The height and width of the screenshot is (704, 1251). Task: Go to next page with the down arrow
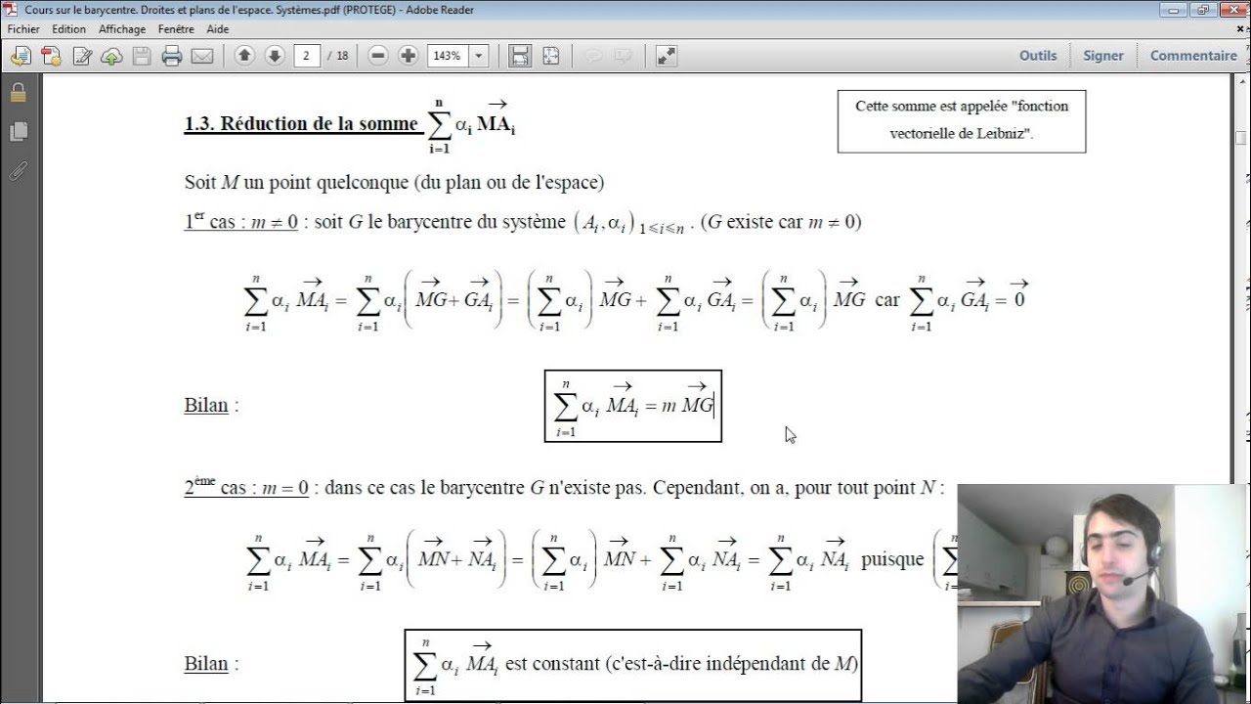tap(275, 56)
